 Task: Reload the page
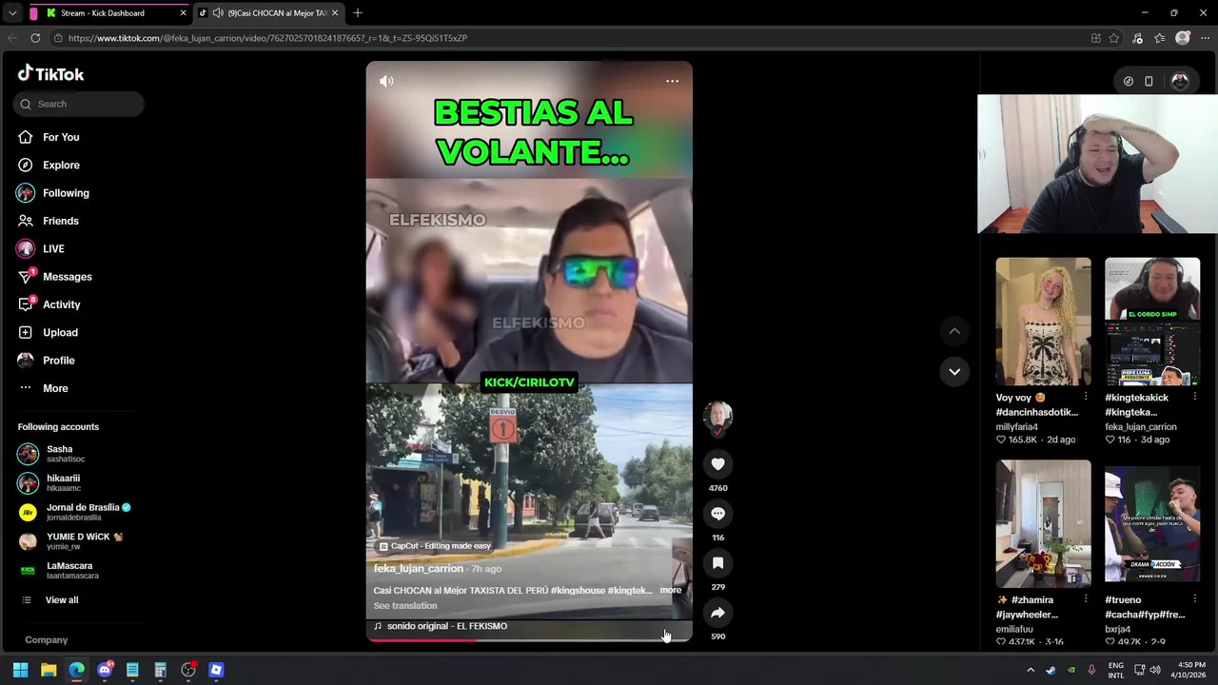pyautogui.click(x=35, y=38)
